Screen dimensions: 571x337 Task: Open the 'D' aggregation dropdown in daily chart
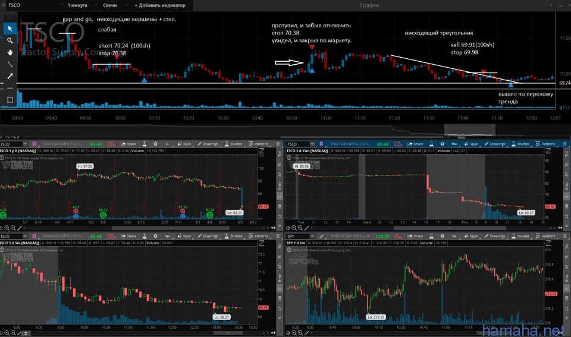(168, 144)
